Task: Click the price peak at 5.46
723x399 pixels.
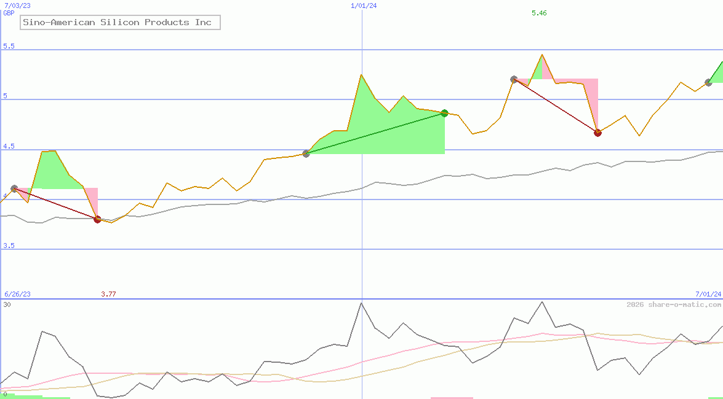Action: pos(542,55)
